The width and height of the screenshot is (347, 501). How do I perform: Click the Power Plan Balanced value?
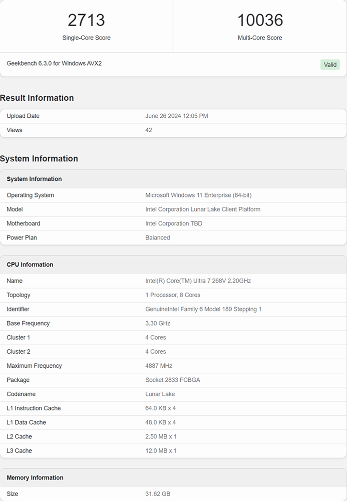[158, 237]
